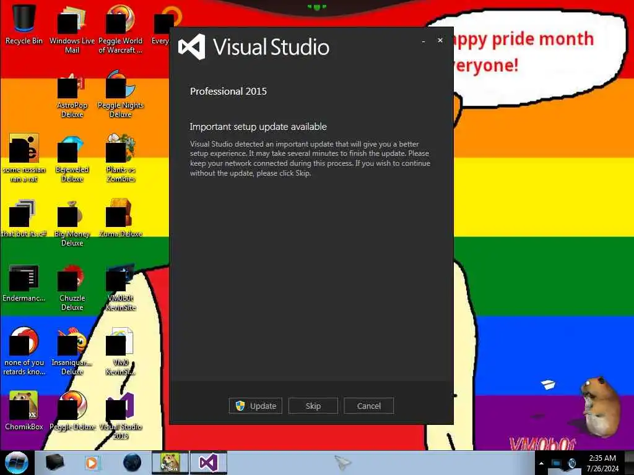Select the 'none of you' desktop shortcut
The width and height of the screenshot is (634, 475).
pos(24,351)
